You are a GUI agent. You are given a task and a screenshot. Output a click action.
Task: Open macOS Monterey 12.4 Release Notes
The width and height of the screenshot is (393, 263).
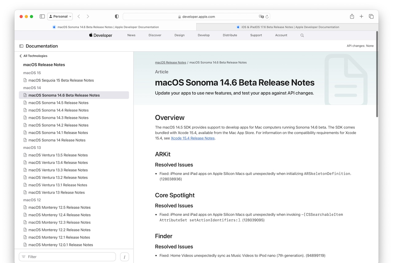[60, 215]
